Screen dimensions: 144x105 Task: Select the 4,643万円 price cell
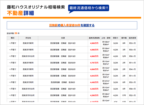tap(94, 76)
